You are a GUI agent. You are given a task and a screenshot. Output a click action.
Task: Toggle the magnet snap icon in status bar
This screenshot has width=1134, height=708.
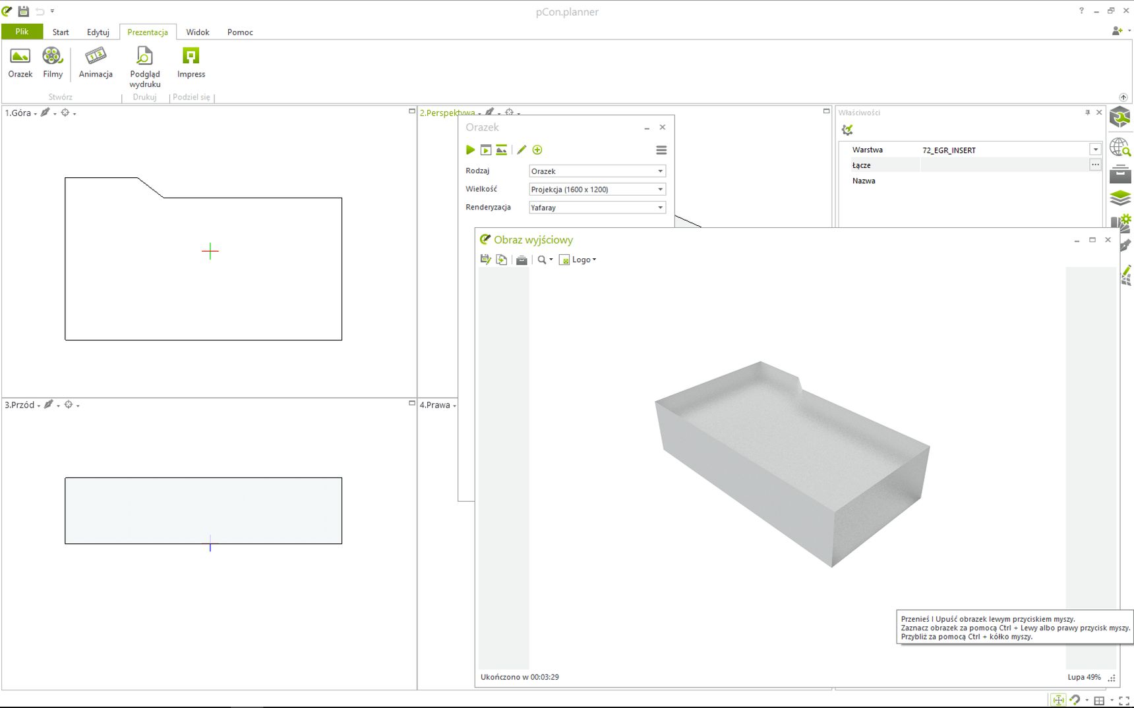click(1075, 700)
